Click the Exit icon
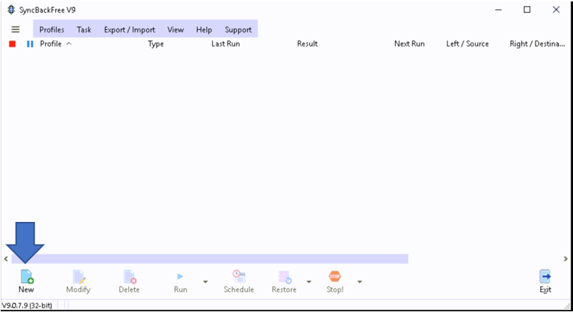Image resolution: width=573 pixels, height=312 pixels. pos(545,277)
